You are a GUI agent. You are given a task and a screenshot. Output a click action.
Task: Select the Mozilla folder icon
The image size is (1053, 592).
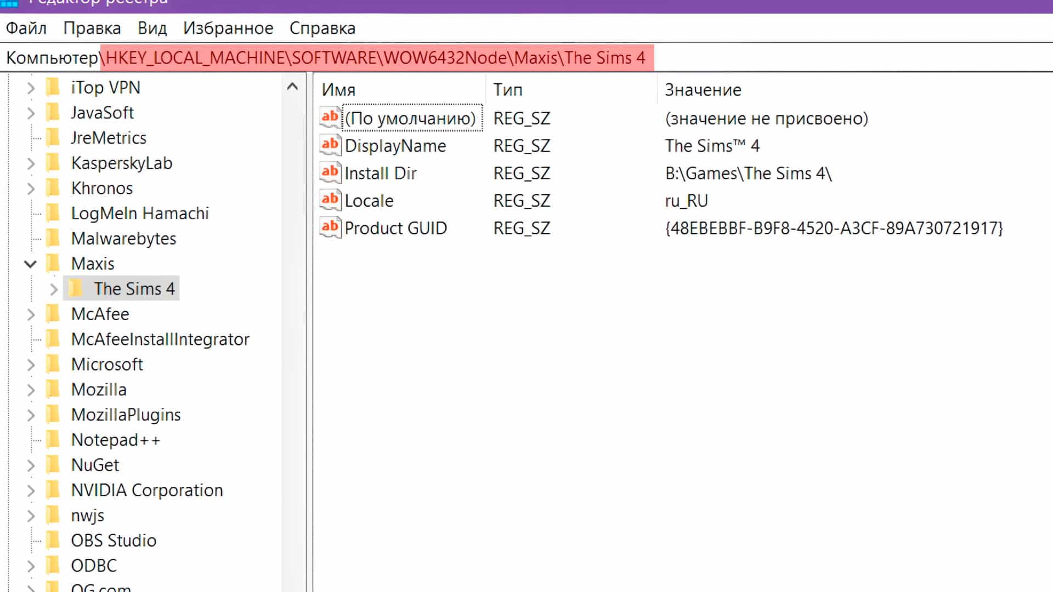coord(53,389)
